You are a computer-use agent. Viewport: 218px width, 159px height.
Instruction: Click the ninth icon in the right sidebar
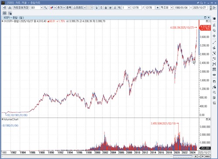[214, 64]
